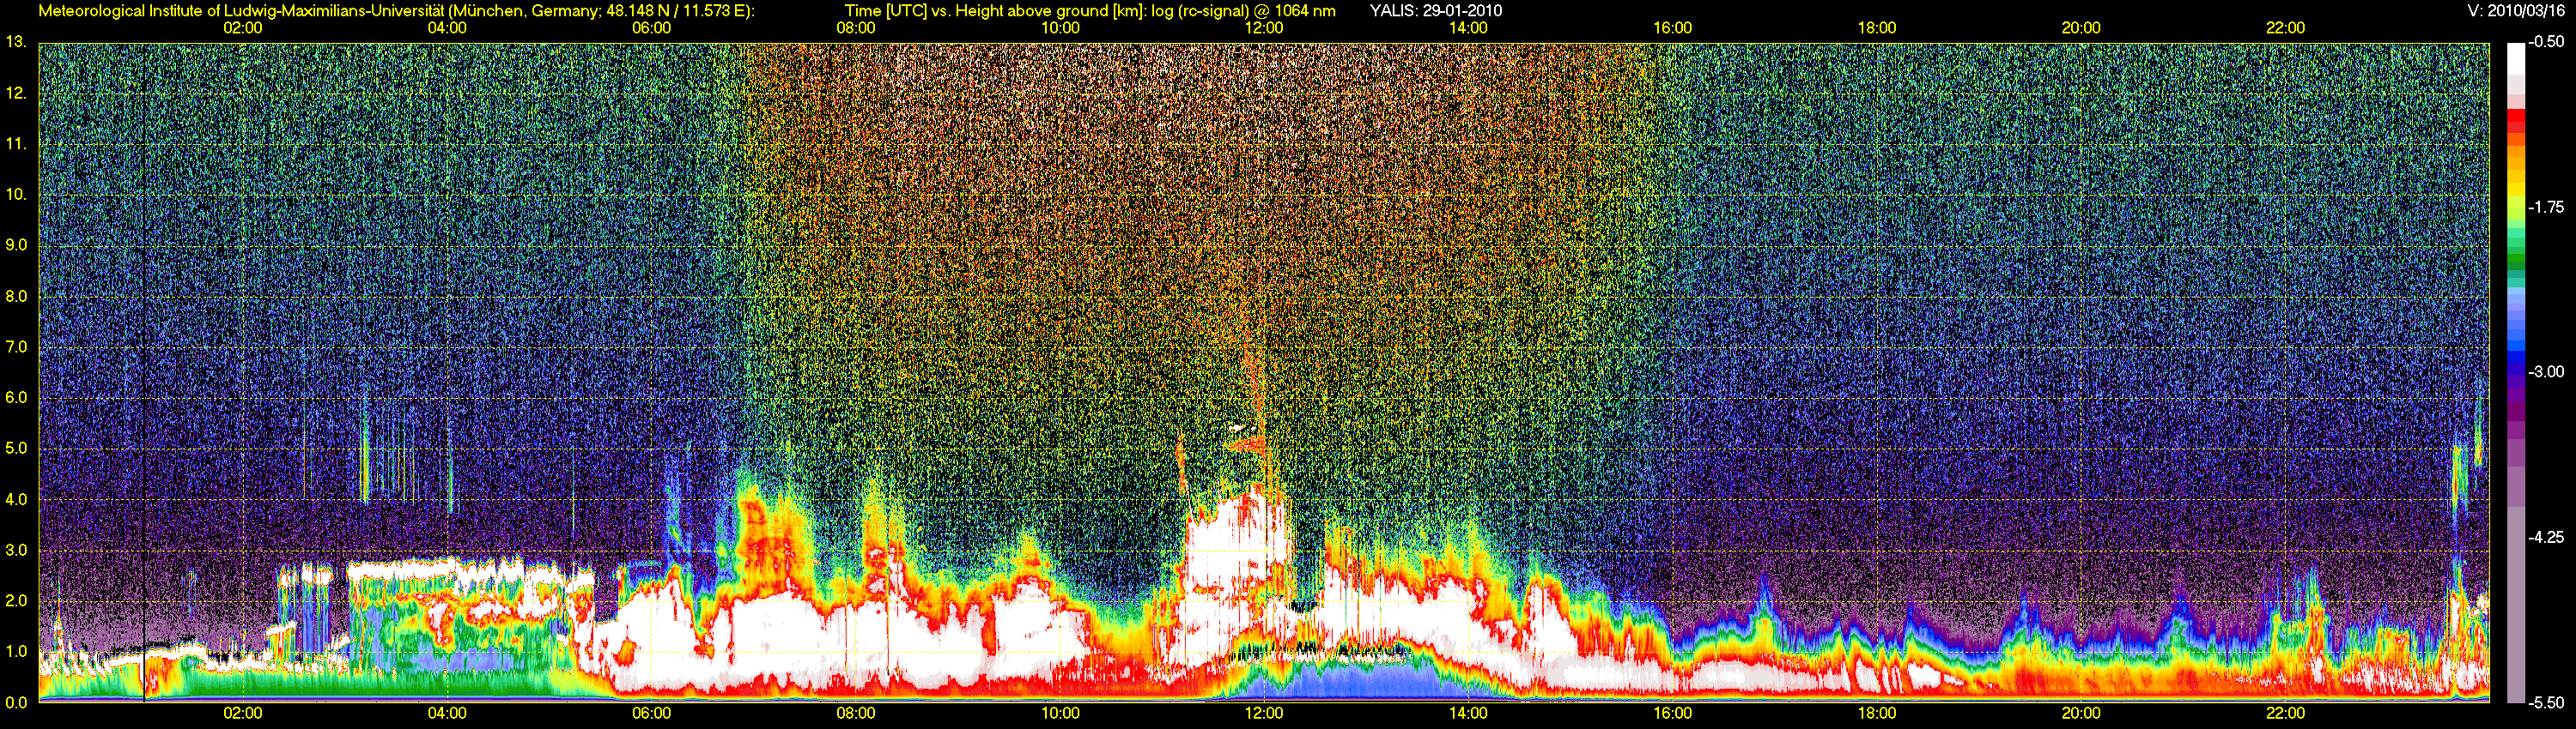Image resolution: width=2576 pixels, height=729 pixels.
Task: Click the 18:00 label on the upper time axis
Action: pos(1877,28)
